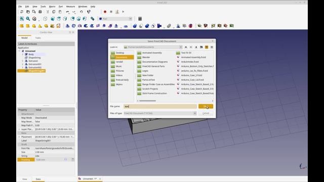Click the Torus primitive icon

point(46,26)
